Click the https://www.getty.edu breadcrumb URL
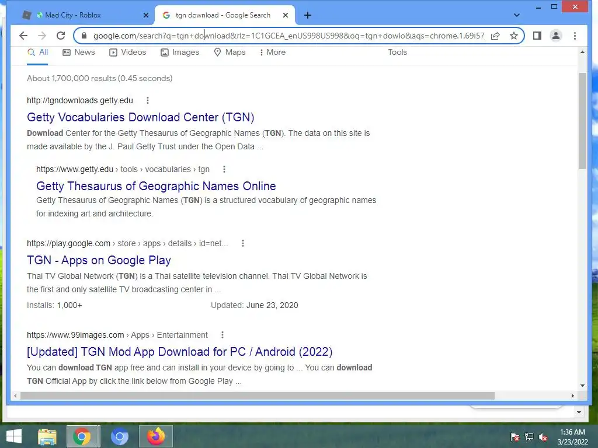This screenshot has height=448, width=598. click(123, 169)
